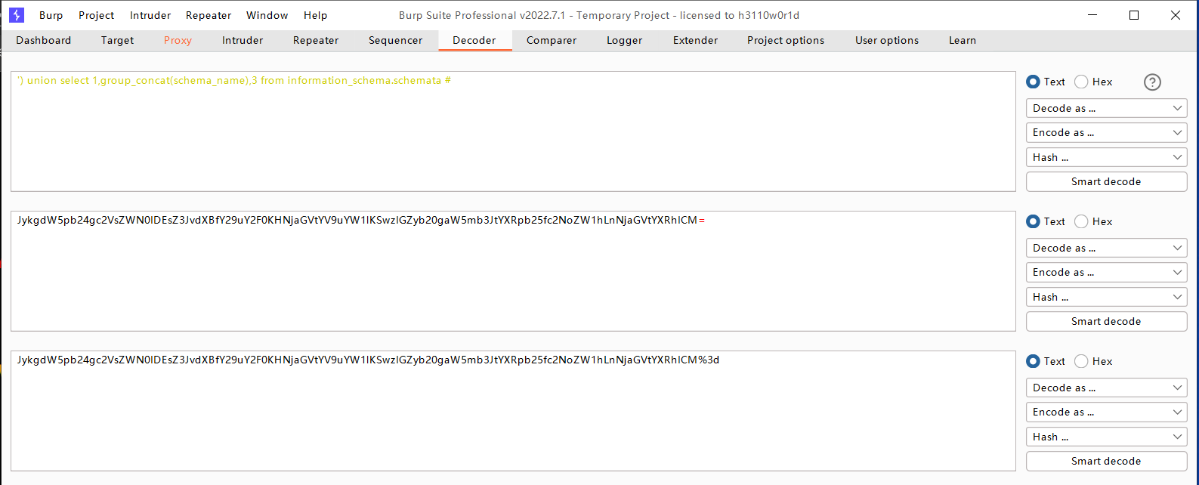Switch to the Extender tab
The image size is (1199, 485).
[696, 40]
